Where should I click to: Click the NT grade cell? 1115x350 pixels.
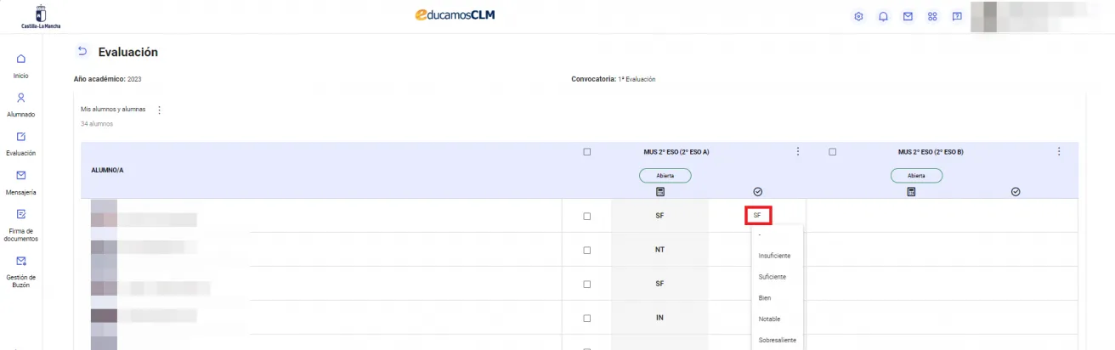(x=659, y=250)
